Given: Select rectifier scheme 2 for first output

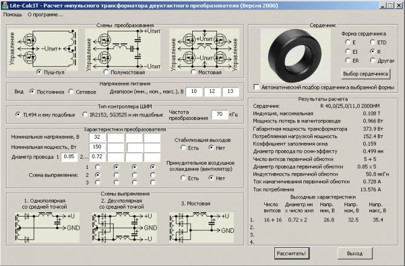Looking at the screenshot, I should click(x=98, y=175).
